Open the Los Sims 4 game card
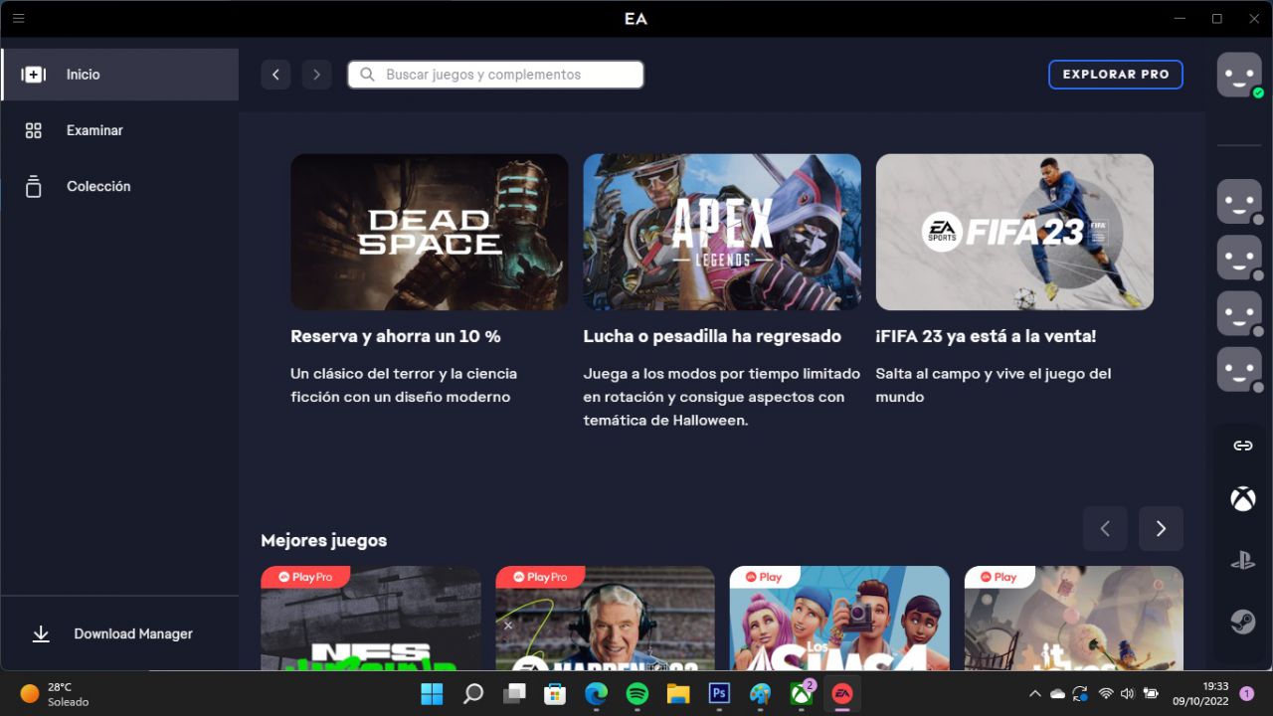The height and width of the screenshot is (716, 1273). tap(839, 617)
